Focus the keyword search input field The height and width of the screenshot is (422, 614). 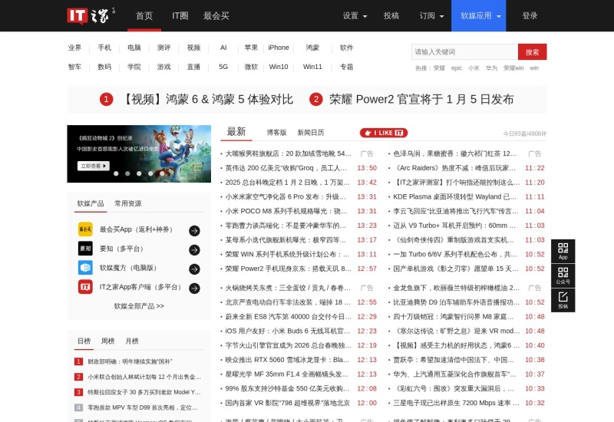pos(464,51)
